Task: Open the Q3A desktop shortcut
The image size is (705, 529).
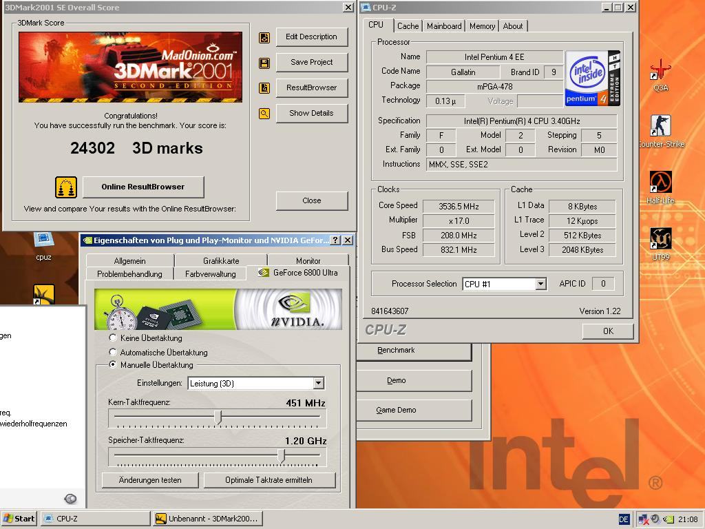Action: [x=660, y=76]
